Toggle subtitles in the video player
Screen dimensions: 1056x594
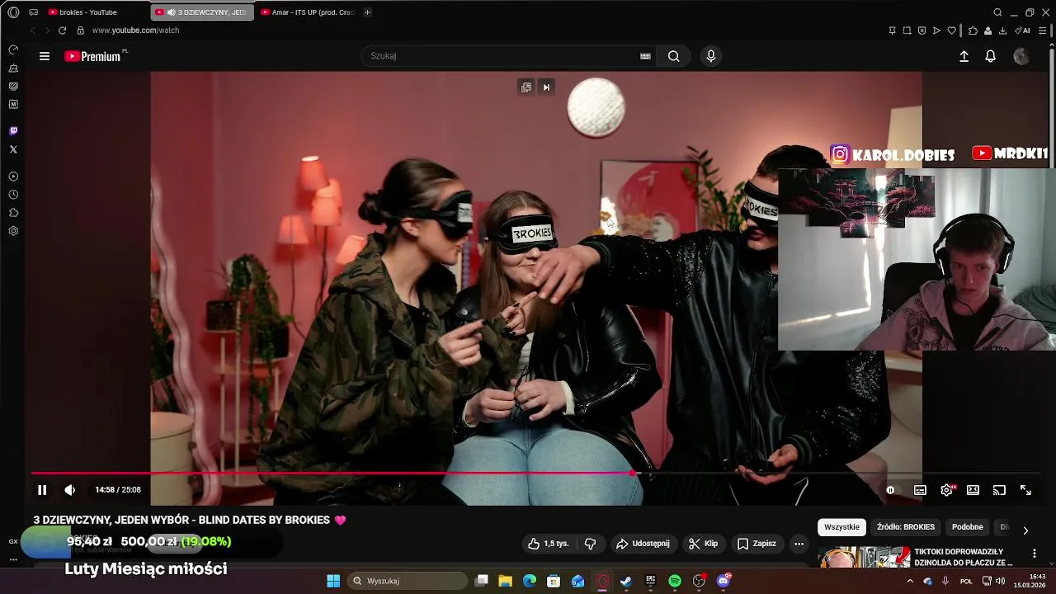[x=920, y=490]
